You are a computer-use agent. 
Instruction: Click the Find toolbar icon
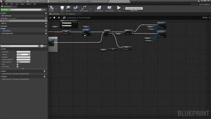[x=75, y=8]
